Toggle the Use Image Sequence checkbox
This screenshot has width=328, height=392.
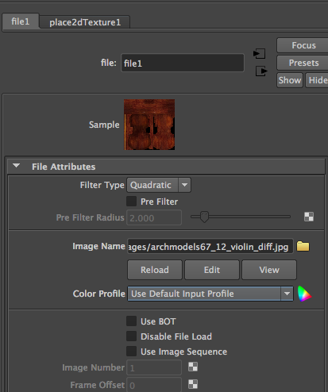131,352
